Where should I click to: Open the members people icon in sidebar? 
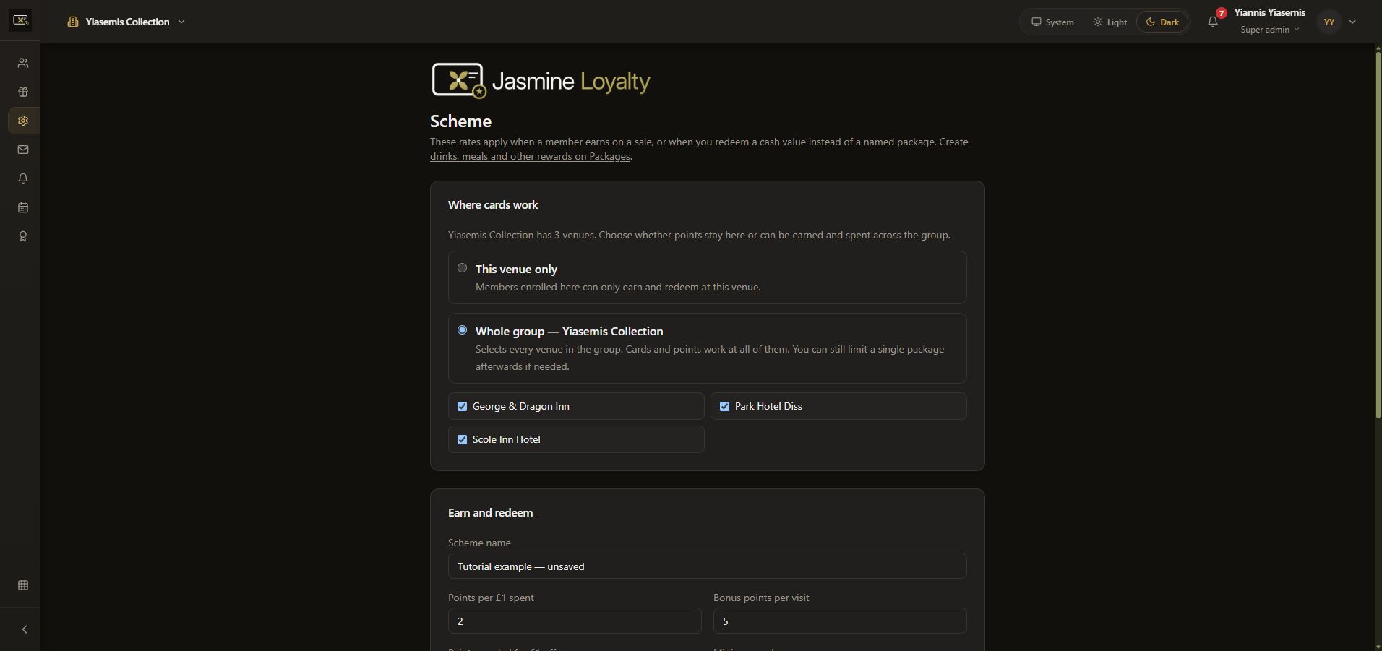23,63
